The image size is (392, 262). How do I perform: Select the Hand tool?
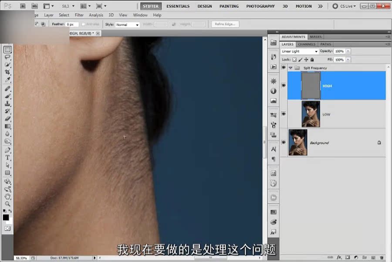7,197
